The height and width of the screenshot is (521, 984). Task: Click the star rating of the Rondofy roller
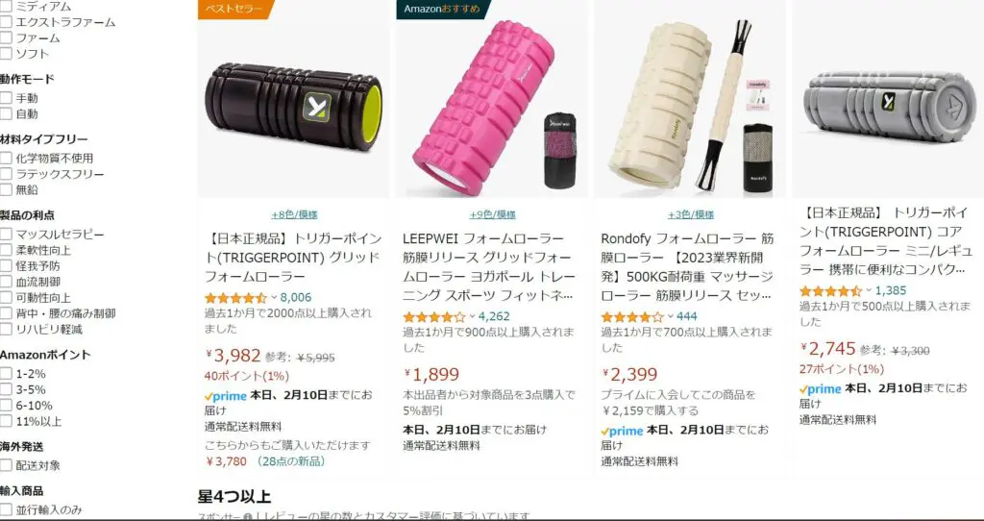coord(632,317)
